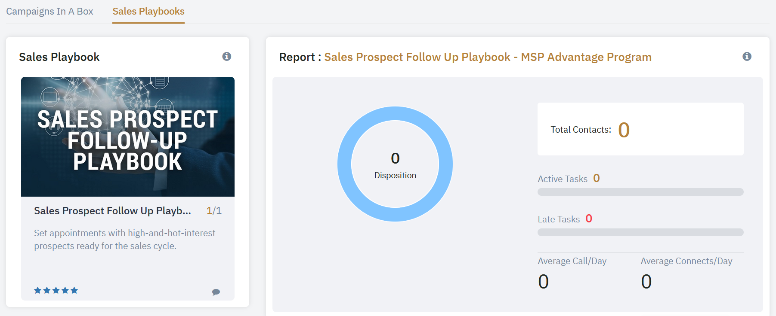Click the report title MSP Advantage Program link

click(x=488, y=57)
